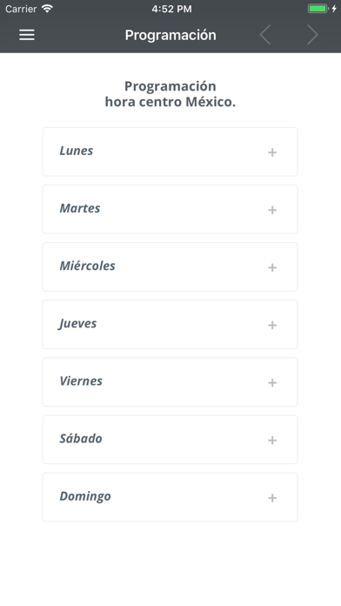Open the hamburger menu

click(27, 35)
